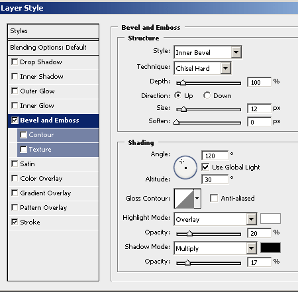Click the Size value field
This screenshot has height=292, width=298.
pyautogui.click(x=259, y=109)
